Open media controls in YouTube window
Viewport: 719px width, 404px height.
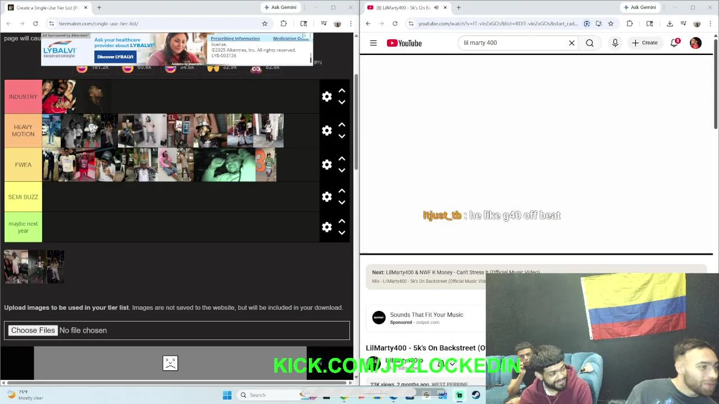point(683,24)
